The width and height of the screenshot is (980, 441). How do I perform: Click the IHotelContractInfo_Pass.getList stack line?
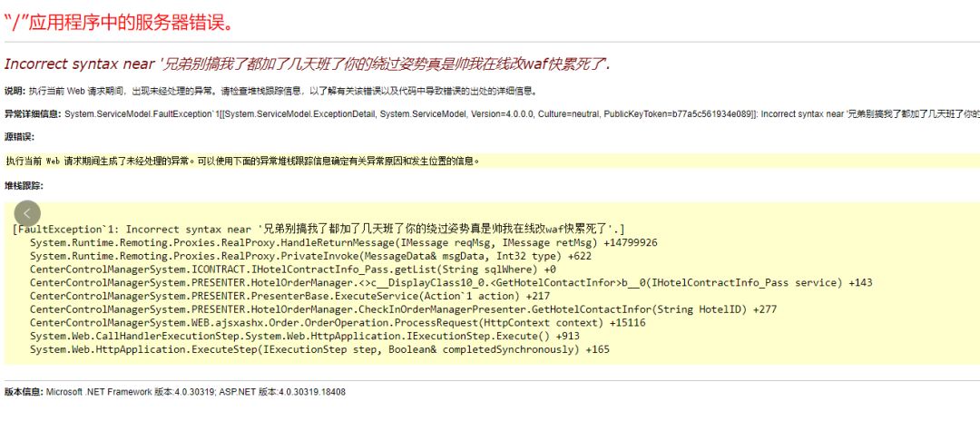[292, 269]
